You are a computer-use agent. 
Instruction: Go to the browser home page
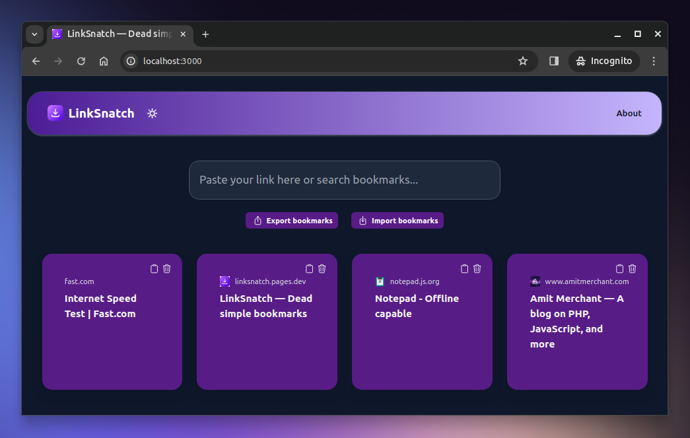pyautogui.click(x=104, y=61)
